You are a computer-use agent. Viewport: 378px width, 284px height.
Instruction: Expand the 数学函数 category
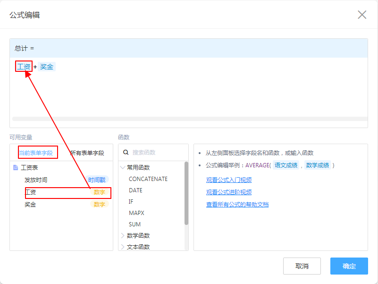tap(123, 236)
